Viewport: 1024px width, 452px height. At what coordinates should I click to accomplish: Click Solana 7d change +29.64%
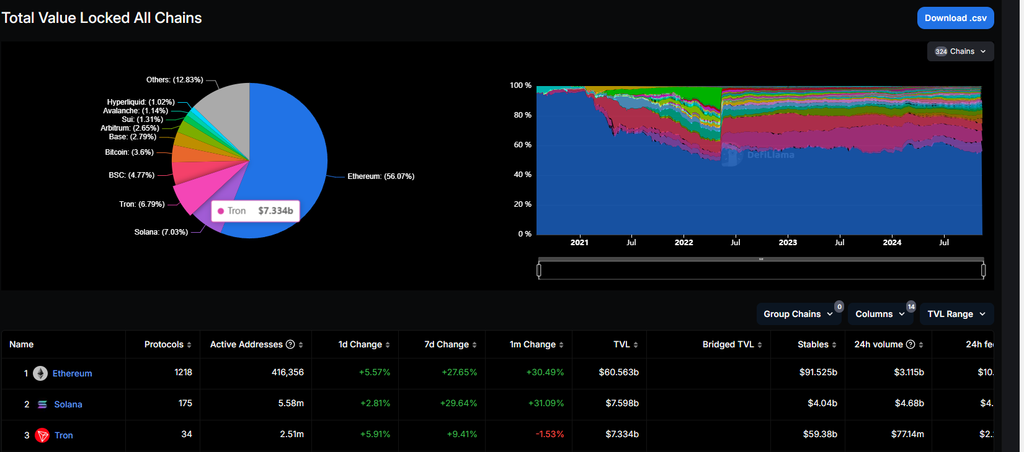[459, 403]
